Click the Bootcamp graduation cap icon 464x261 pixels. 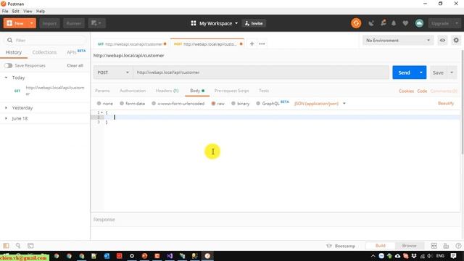coord(328,246)
